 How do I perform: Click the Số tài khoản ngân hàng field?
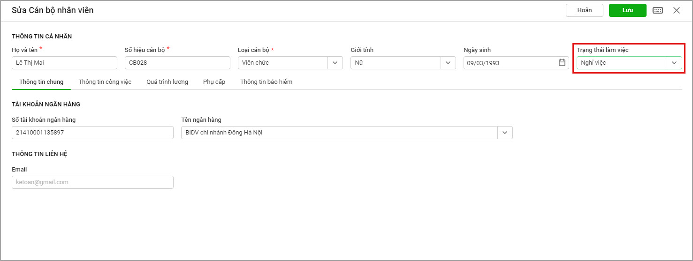(x=92, y=133)
